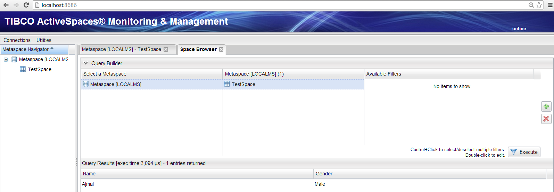
Task: Click the Available Filters column header
Action: point(449,74)
